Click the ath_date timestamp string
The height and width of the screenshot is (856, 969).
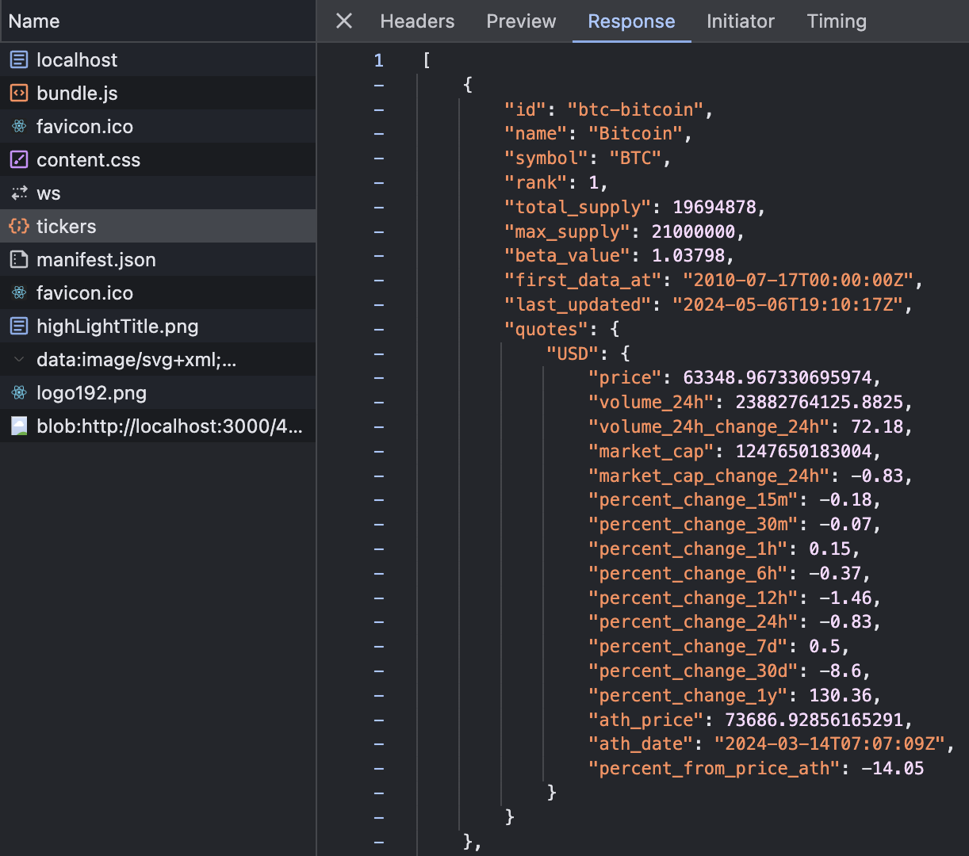click(x=830, y=744)
